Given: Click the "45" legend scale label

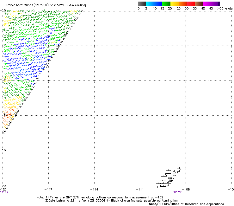Looking at the screenshot, I should tap(211, 9).
